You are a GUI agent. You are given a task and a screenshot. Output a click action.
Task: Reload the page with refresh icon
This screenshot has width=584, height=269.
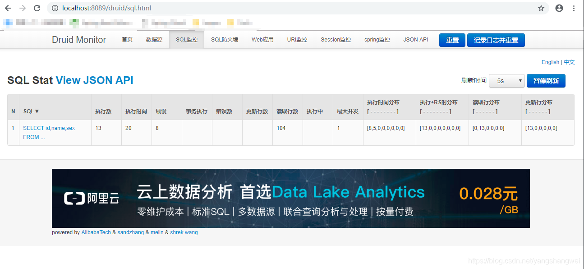click(x=37, y=8)
